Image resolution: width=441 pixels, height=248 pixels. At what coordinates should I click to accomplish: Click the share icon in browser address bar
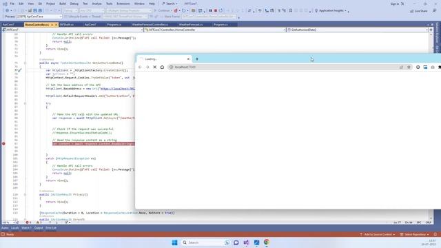(401, 68)
